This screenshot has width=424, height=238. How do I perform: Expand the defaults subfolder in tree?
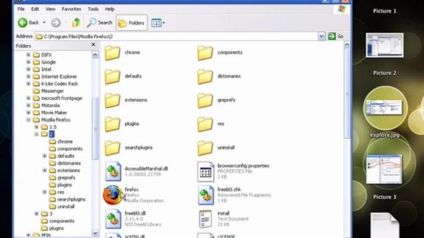(44, 156)
